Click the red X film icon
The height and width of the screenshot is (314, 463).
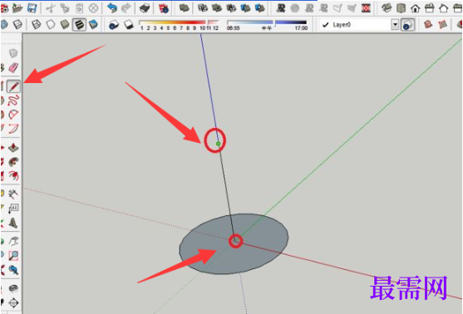(x=366, y=8)
